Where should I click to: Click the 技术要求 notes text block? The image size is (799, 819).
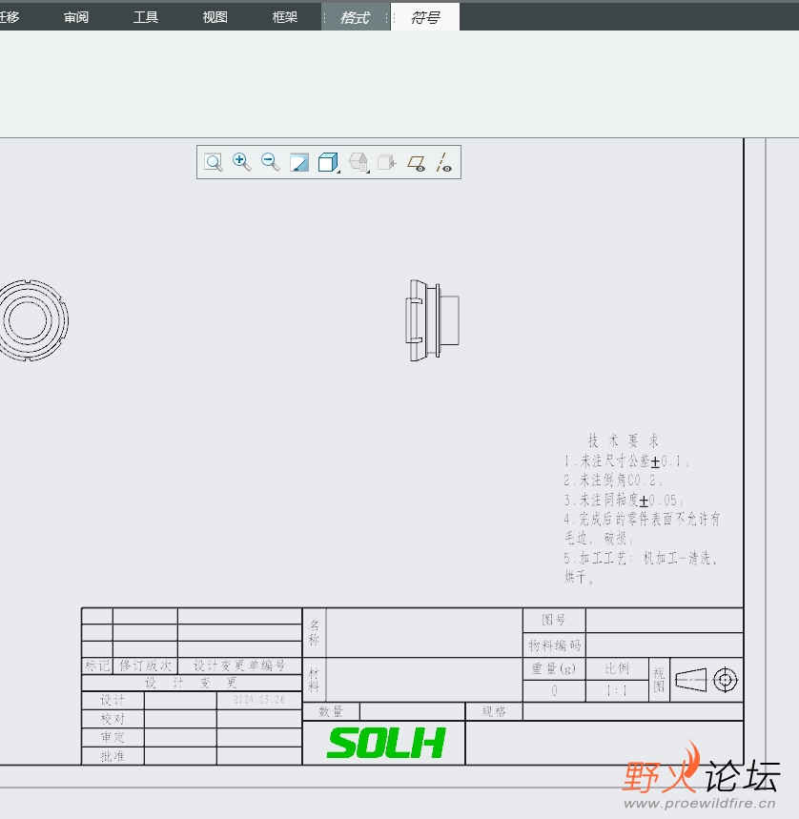[642, 508]
